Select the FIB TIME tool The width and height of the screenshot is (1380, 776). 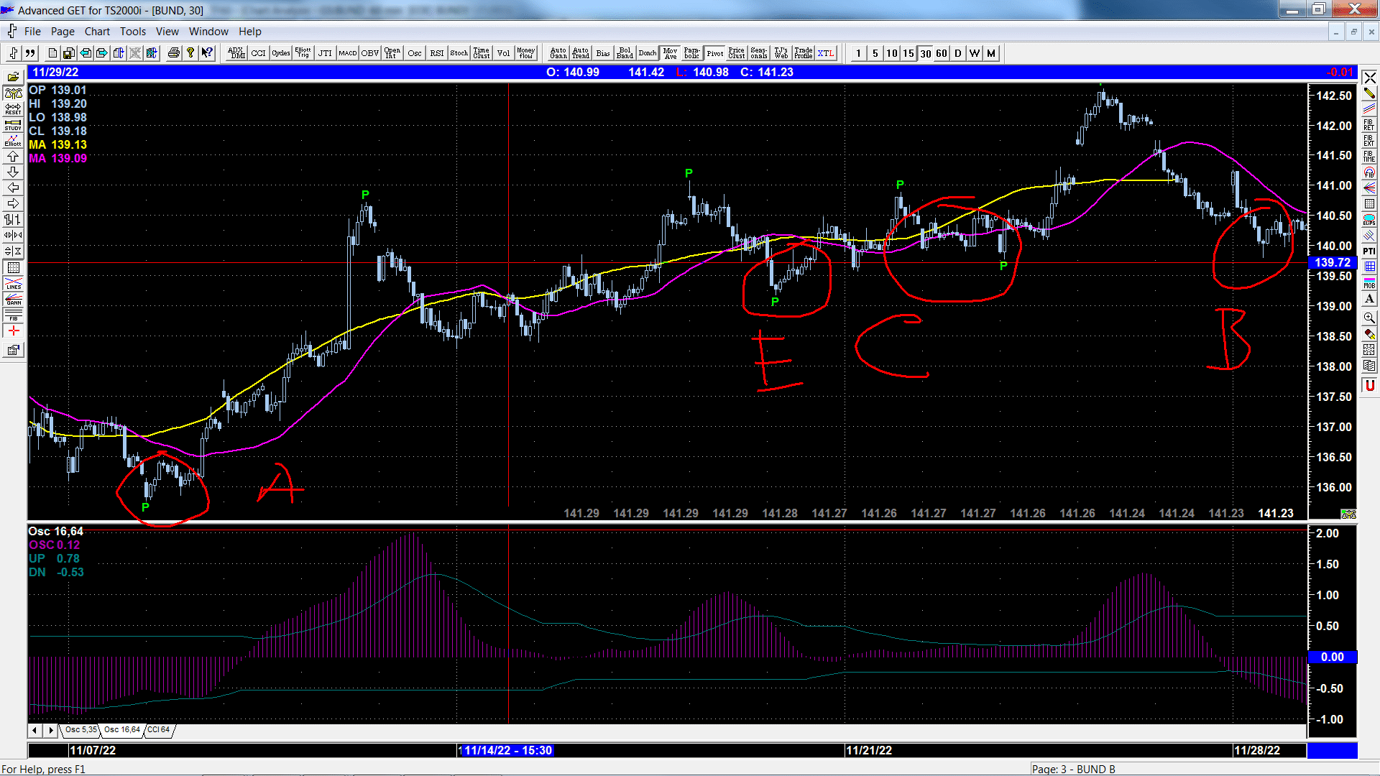1369,156
